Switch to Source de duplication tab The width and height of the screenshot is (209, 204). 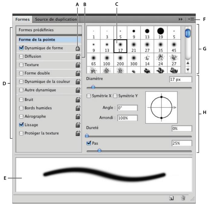coord(56,19)
